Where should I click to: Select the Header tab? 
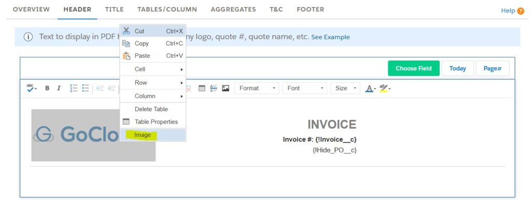click(77, 9)
